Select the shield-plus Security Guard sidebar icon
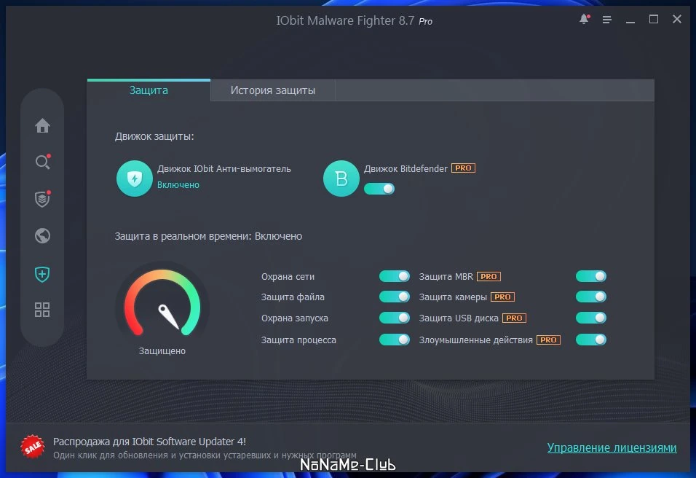 pos(42,274)
